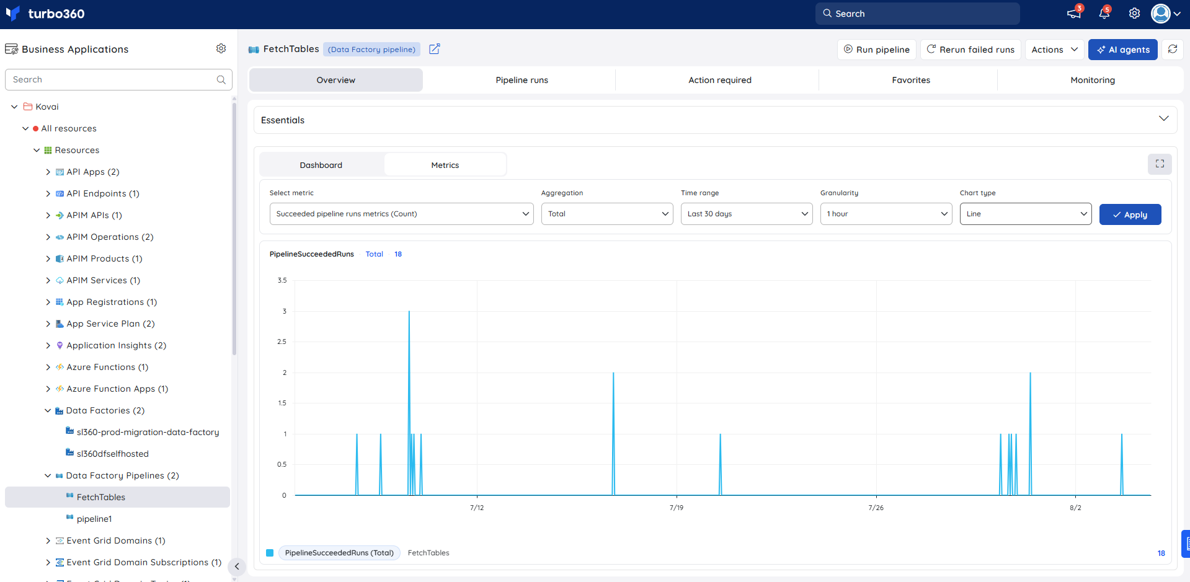The image size is (1190, 582).
Task: Collapse the sidebar with the arrow button
Action: point(237,566)
